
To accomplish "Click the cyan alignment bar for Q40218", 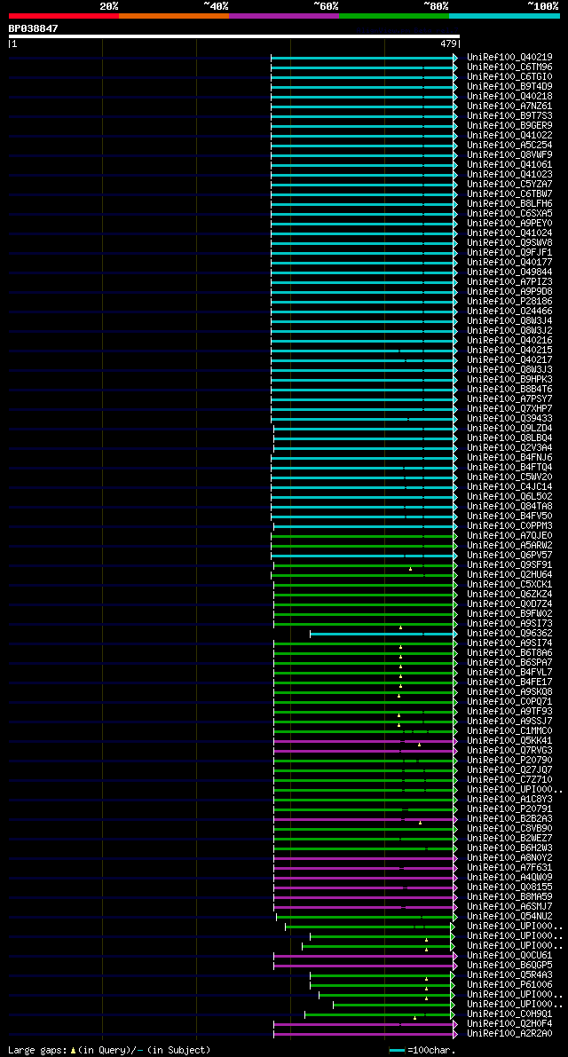I will [364, 97].
